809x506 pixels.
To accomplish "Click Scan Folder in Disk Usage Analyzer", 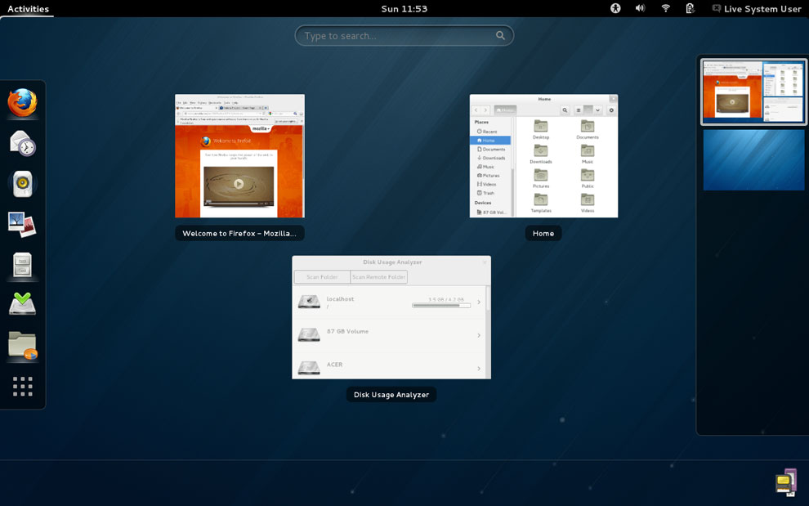I will 322,277.
